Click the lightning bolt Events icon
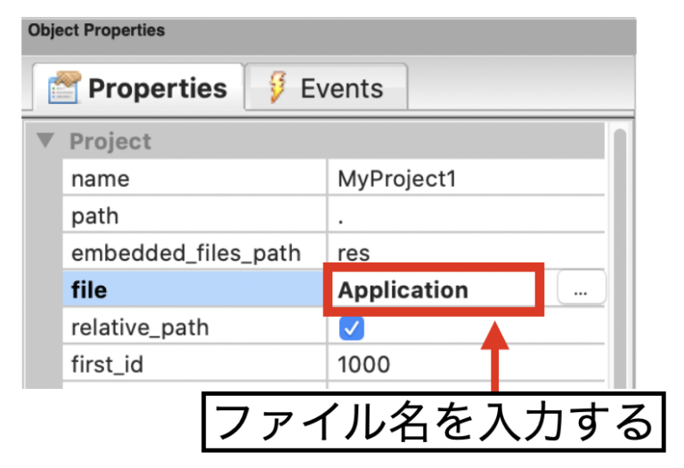Image resolution: width=684 pixels, height=468 pixels. click(277, 87)
